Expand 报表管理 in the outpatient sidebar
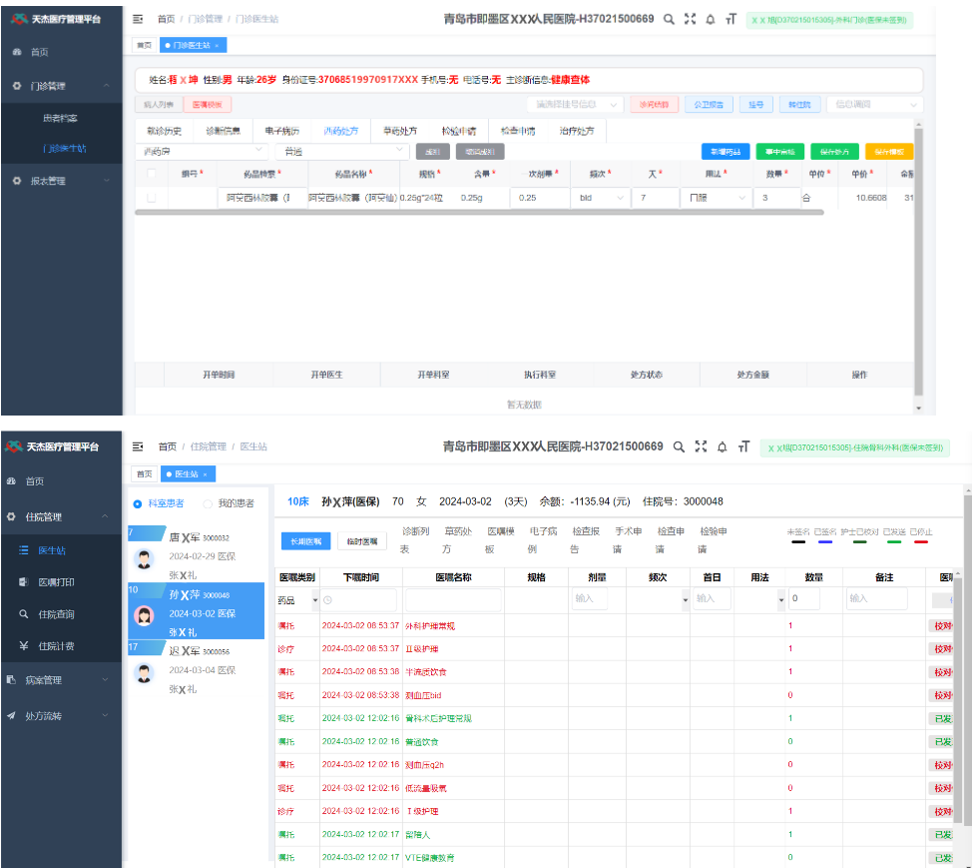 click(x=62, y=181)
